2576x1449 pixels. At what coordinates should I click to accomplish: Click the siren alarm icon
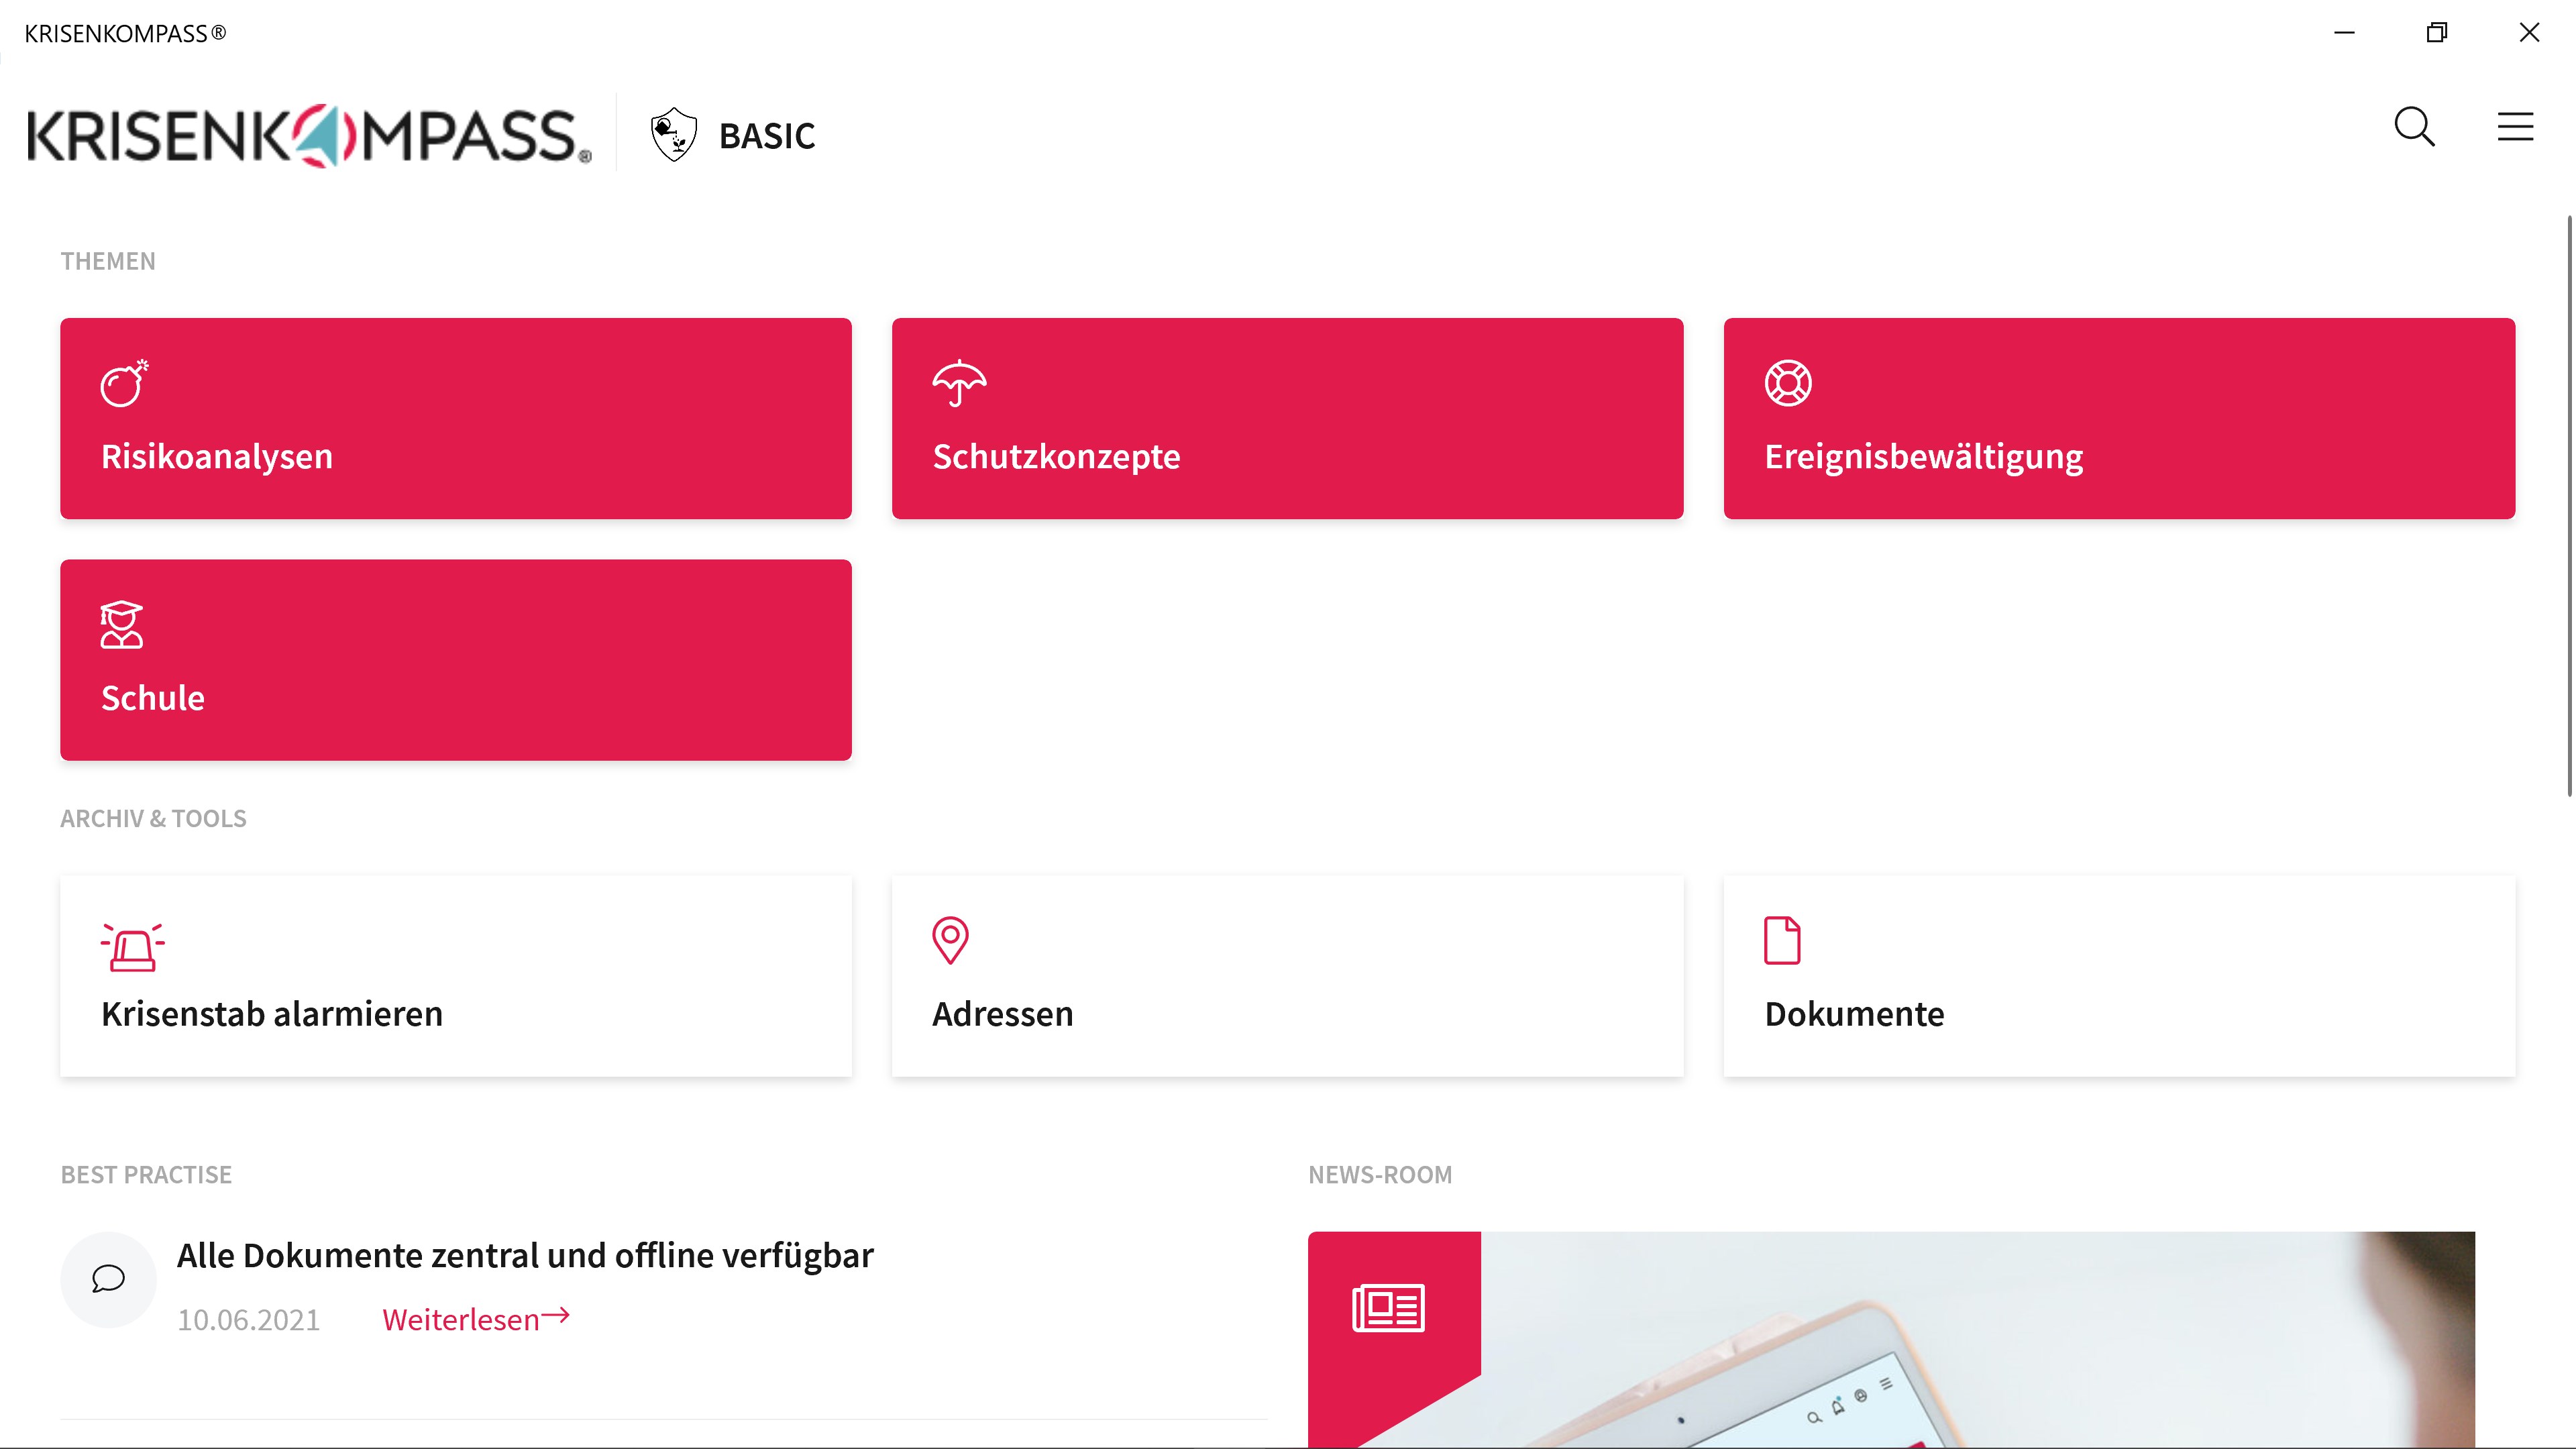(x=132, y=946)
